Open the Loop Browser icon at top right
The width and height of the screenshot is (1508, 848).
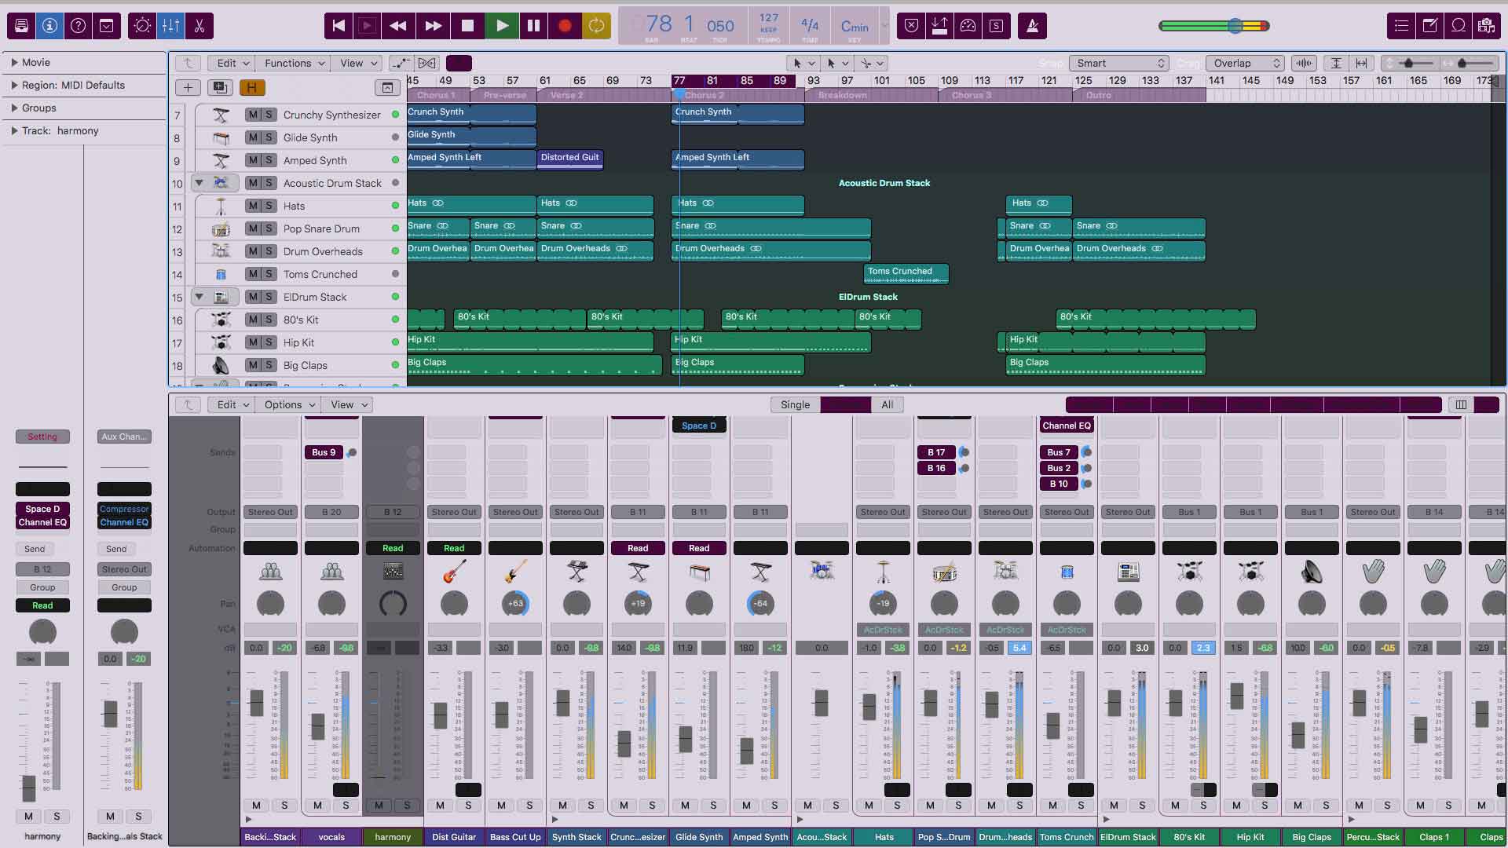pos(1459,26)
